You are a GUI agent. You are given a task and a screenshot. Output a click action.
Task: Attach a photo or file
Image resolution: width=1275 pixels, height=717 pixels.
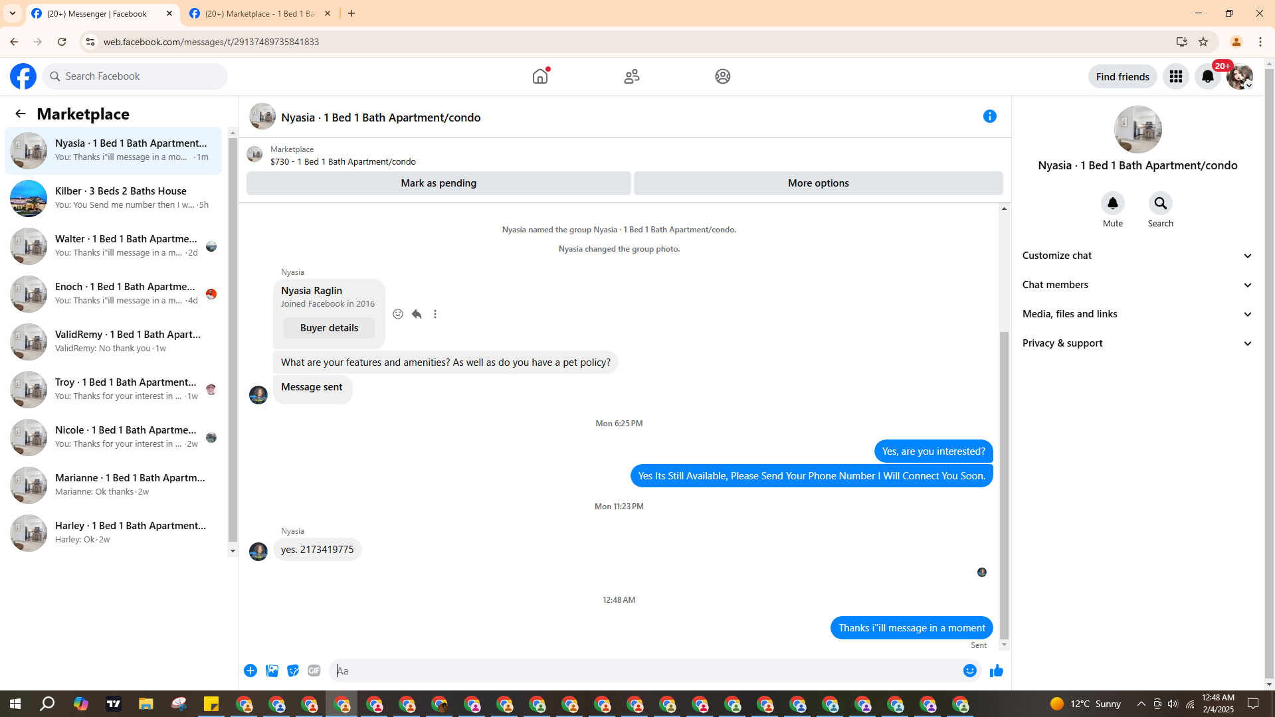272,671
